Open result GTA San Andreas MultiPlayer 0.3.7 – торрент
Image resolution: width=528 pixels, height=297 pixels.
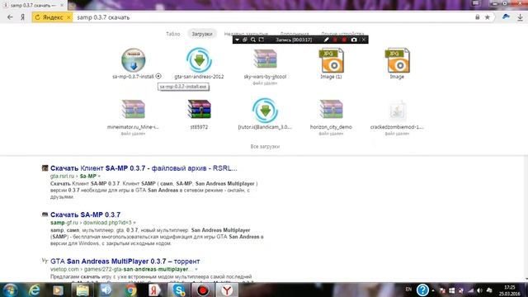click(x=125, y=261)
